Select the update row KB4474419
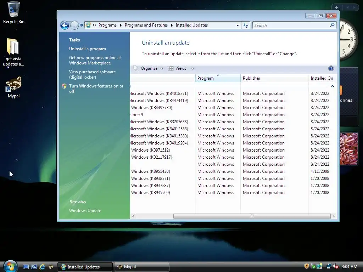The image size is (363, 272). (x=233, y=101)
